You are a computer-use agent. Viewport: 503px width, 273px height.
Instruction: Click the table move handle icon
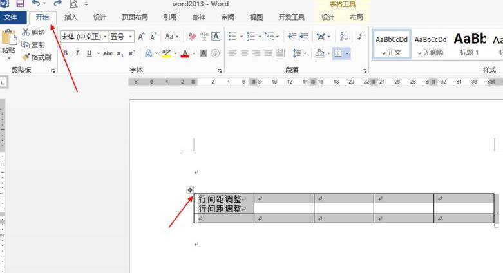click(x=190, y=190)
